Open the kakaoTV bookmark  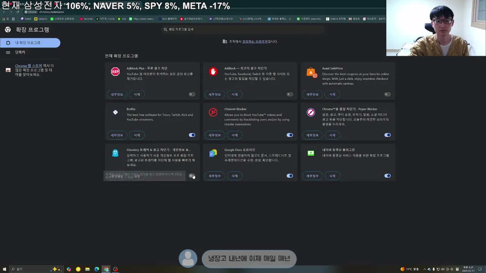pyautogui.click(x=41, y=19)
